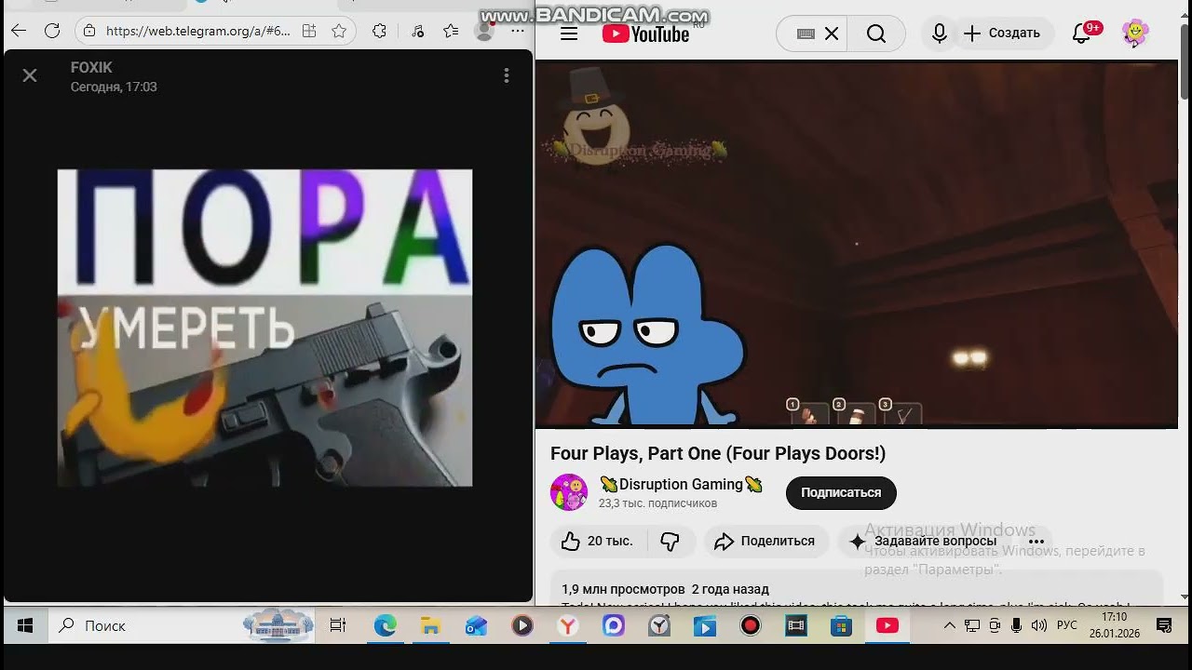Click the YouTube video player
The width and height of the screenshot is (1192, 670).
(x=857, y=245)
